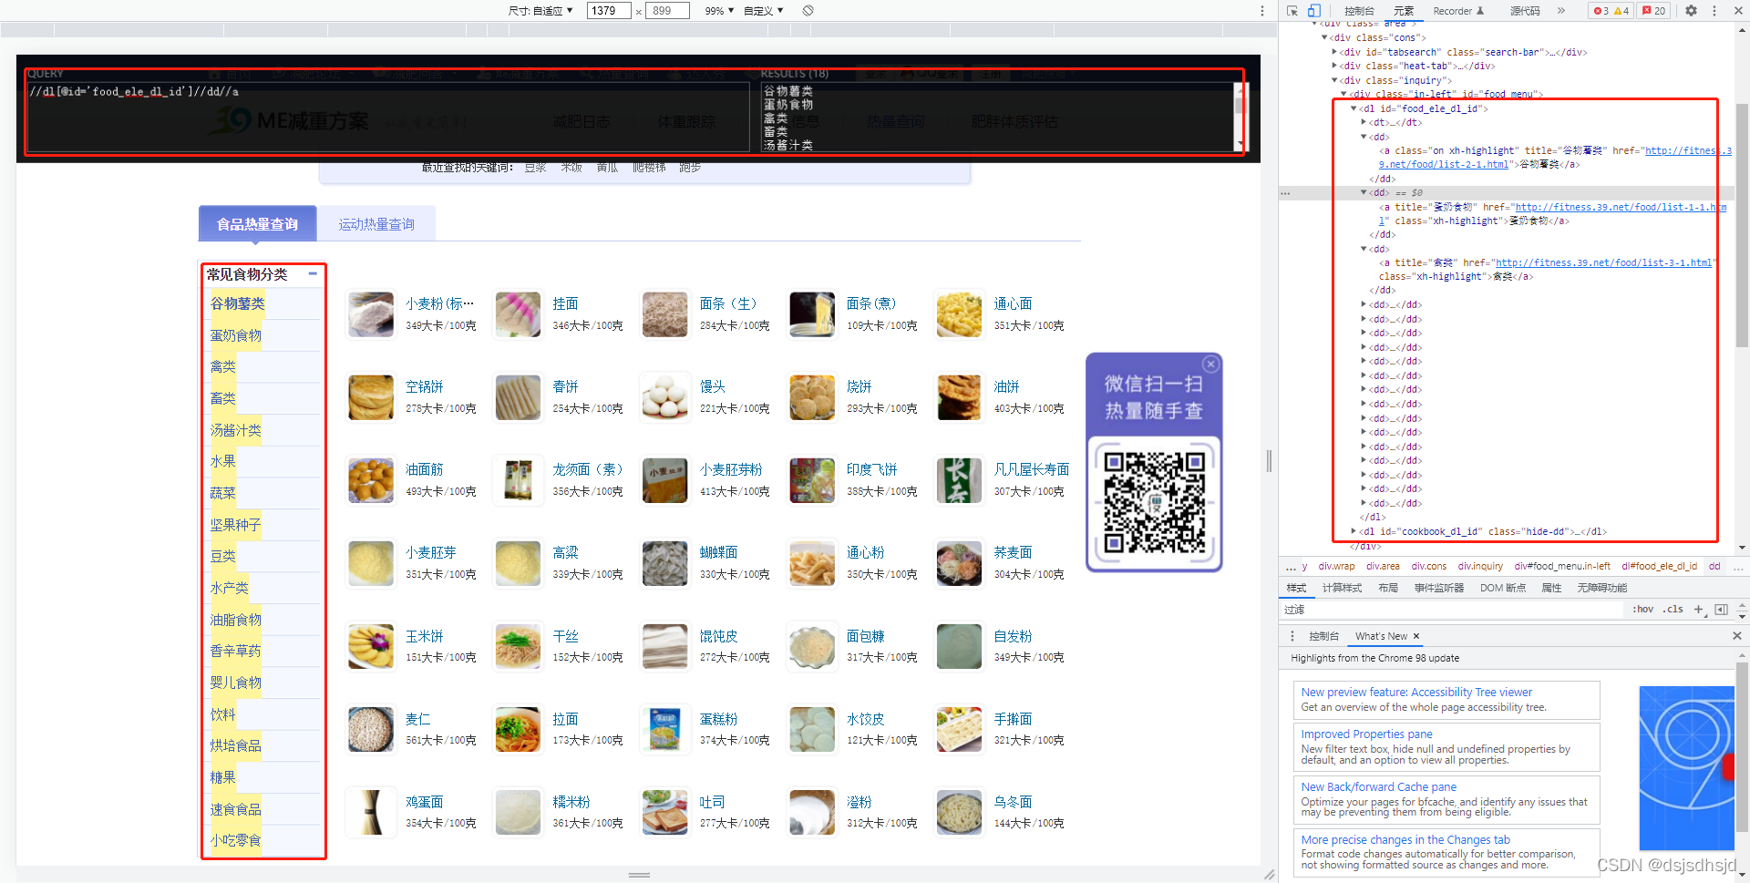Open the 源代码 sources tab
The width and height of the screenshot is (1750, 883).
tap(1525, 11)
